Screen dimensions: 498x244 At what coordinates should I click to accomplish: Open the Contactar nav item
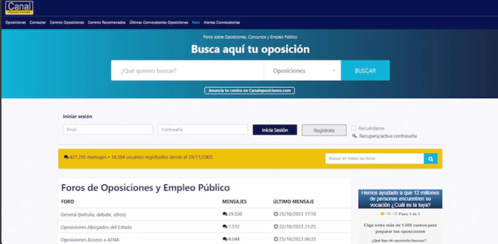pyautogui.click(x=38, y=22)
